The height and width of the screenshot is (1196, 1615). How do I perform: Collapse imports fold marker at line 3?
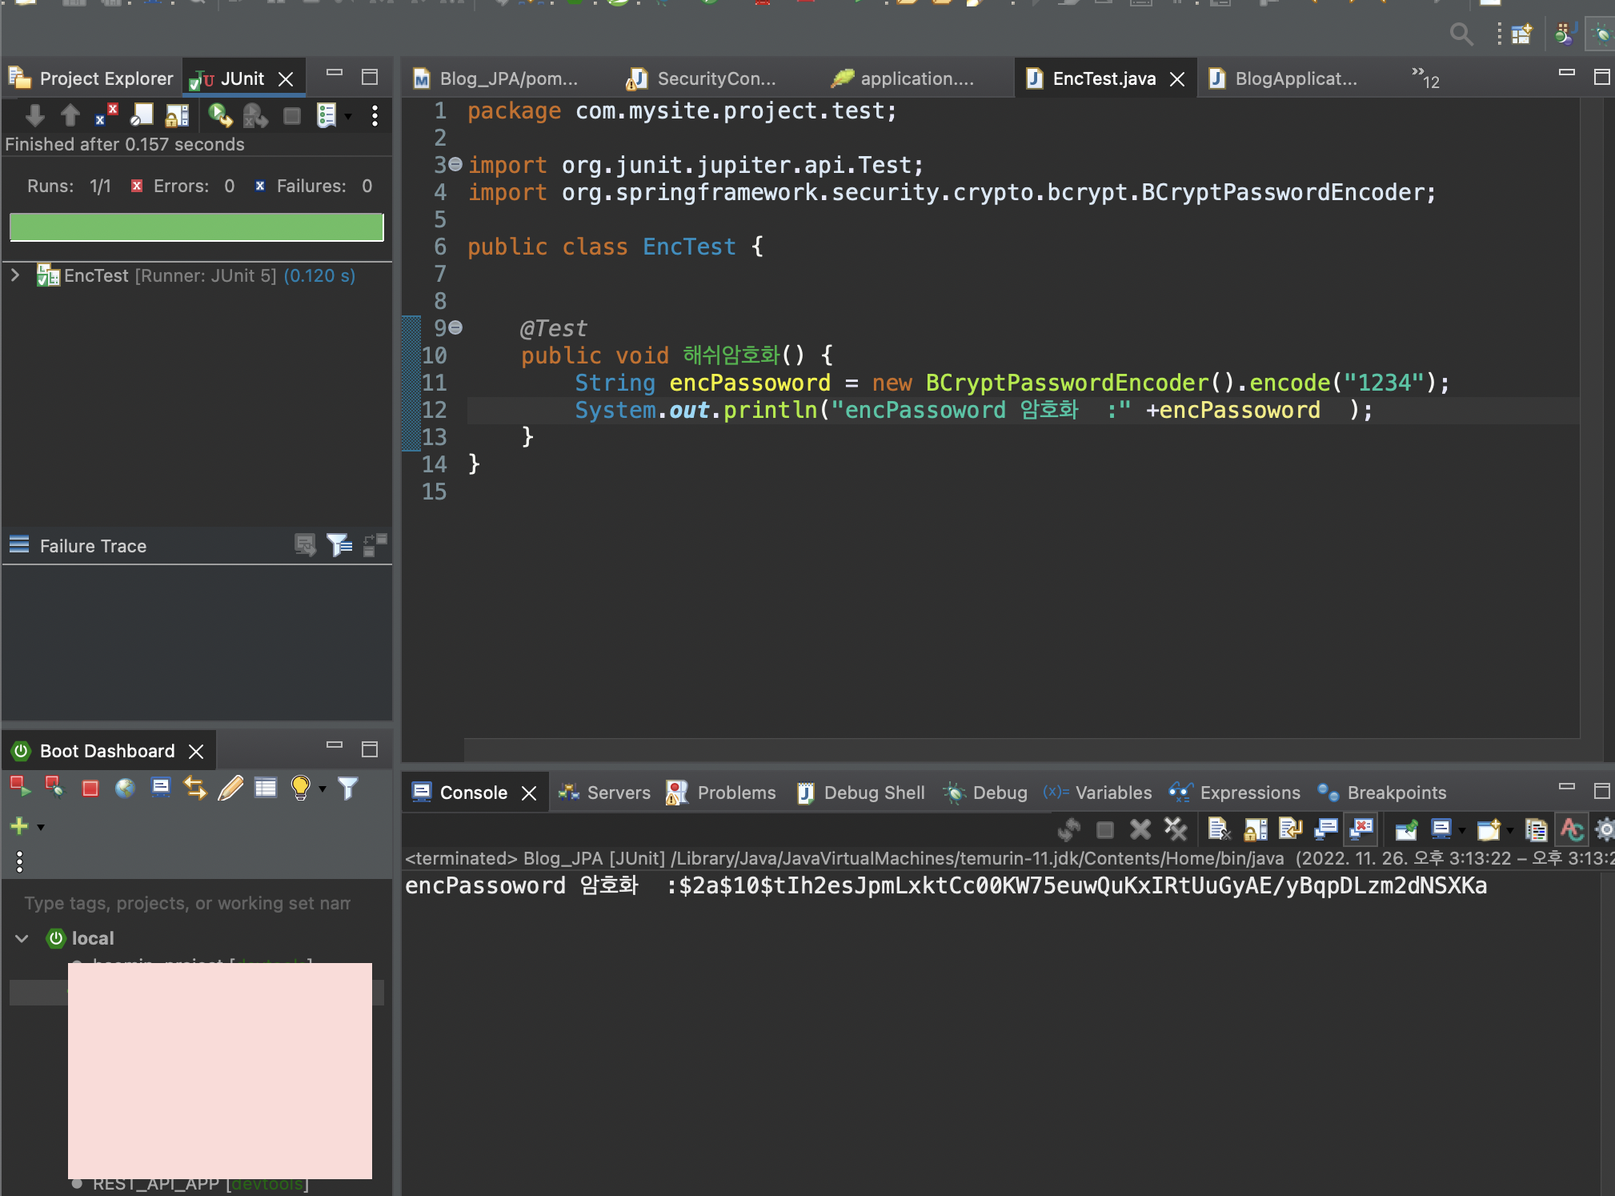pos(455,164)
